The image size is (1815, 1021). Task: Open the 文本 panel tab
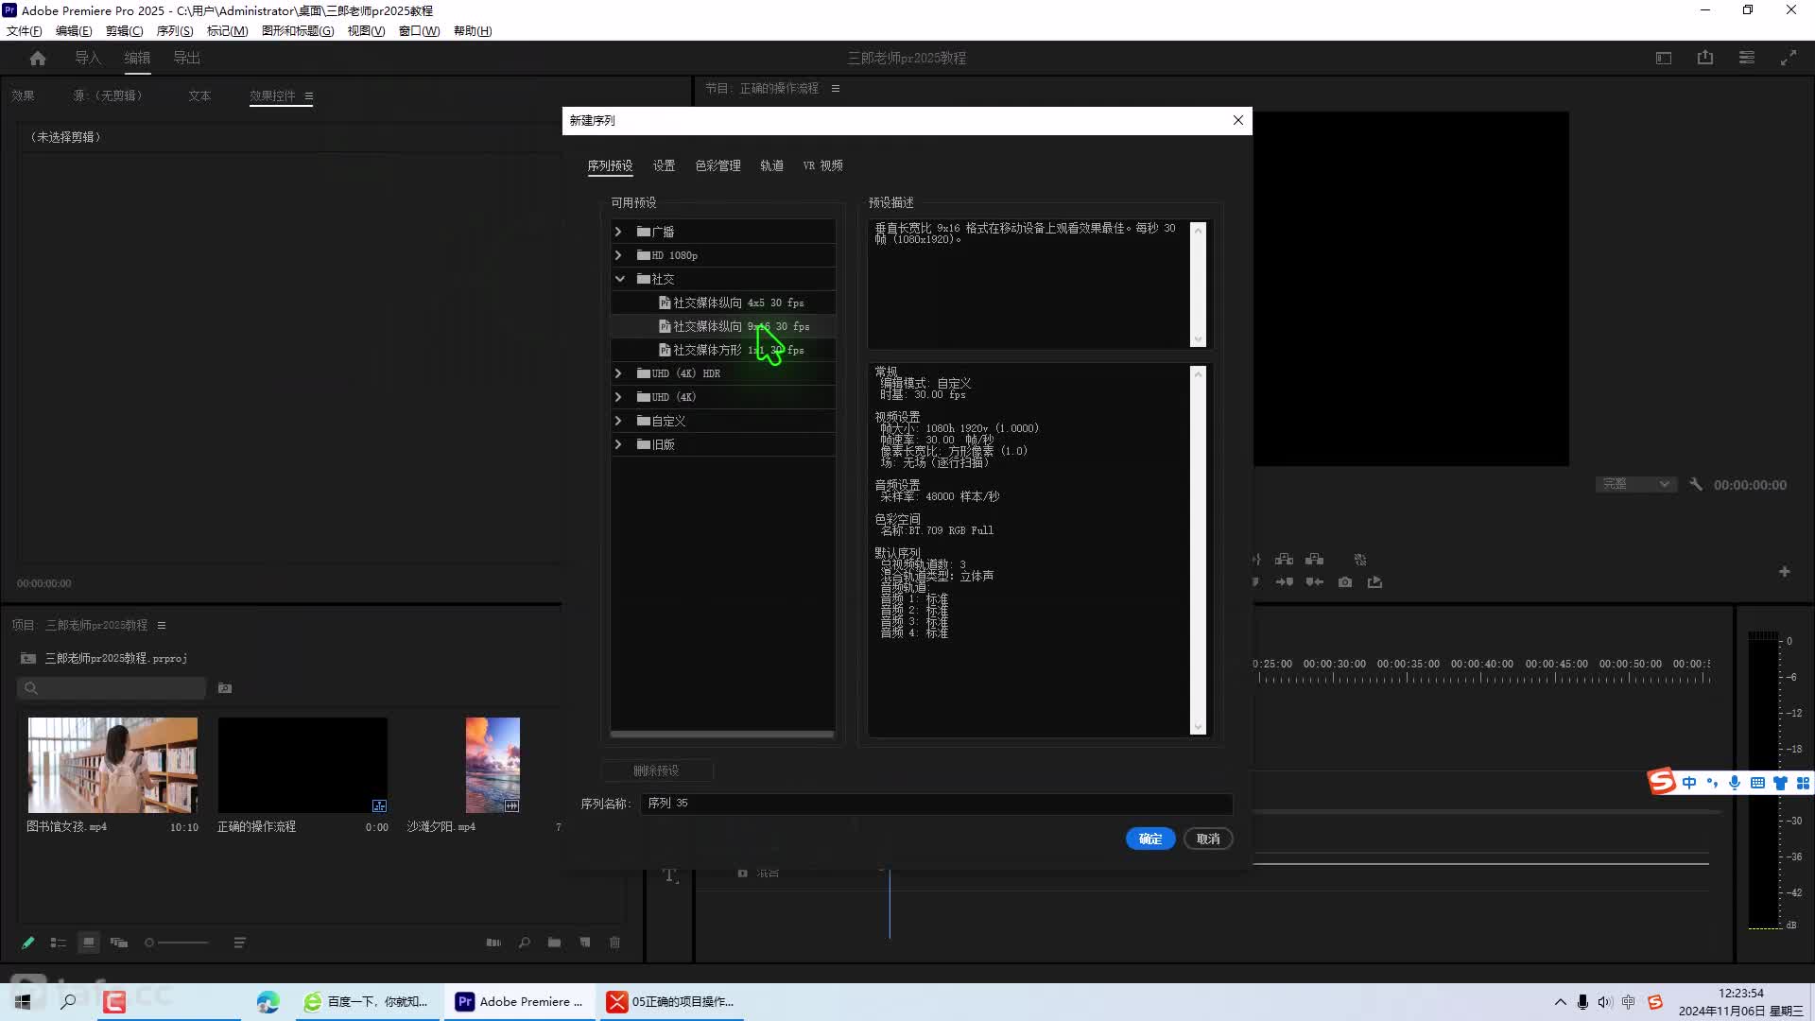coord(199,95)
